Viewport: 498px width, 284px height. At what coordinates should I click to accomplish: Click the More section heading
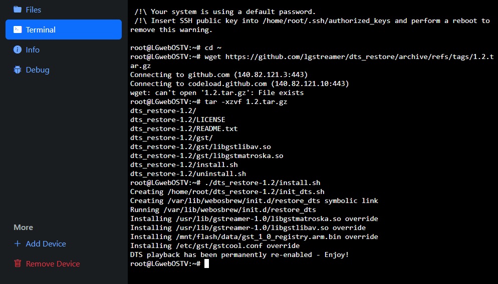coord(23,227)
